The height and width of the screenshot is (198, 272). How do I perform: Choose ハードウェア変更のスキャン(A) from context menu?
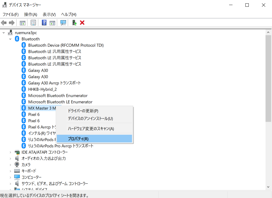coord(94,129)
